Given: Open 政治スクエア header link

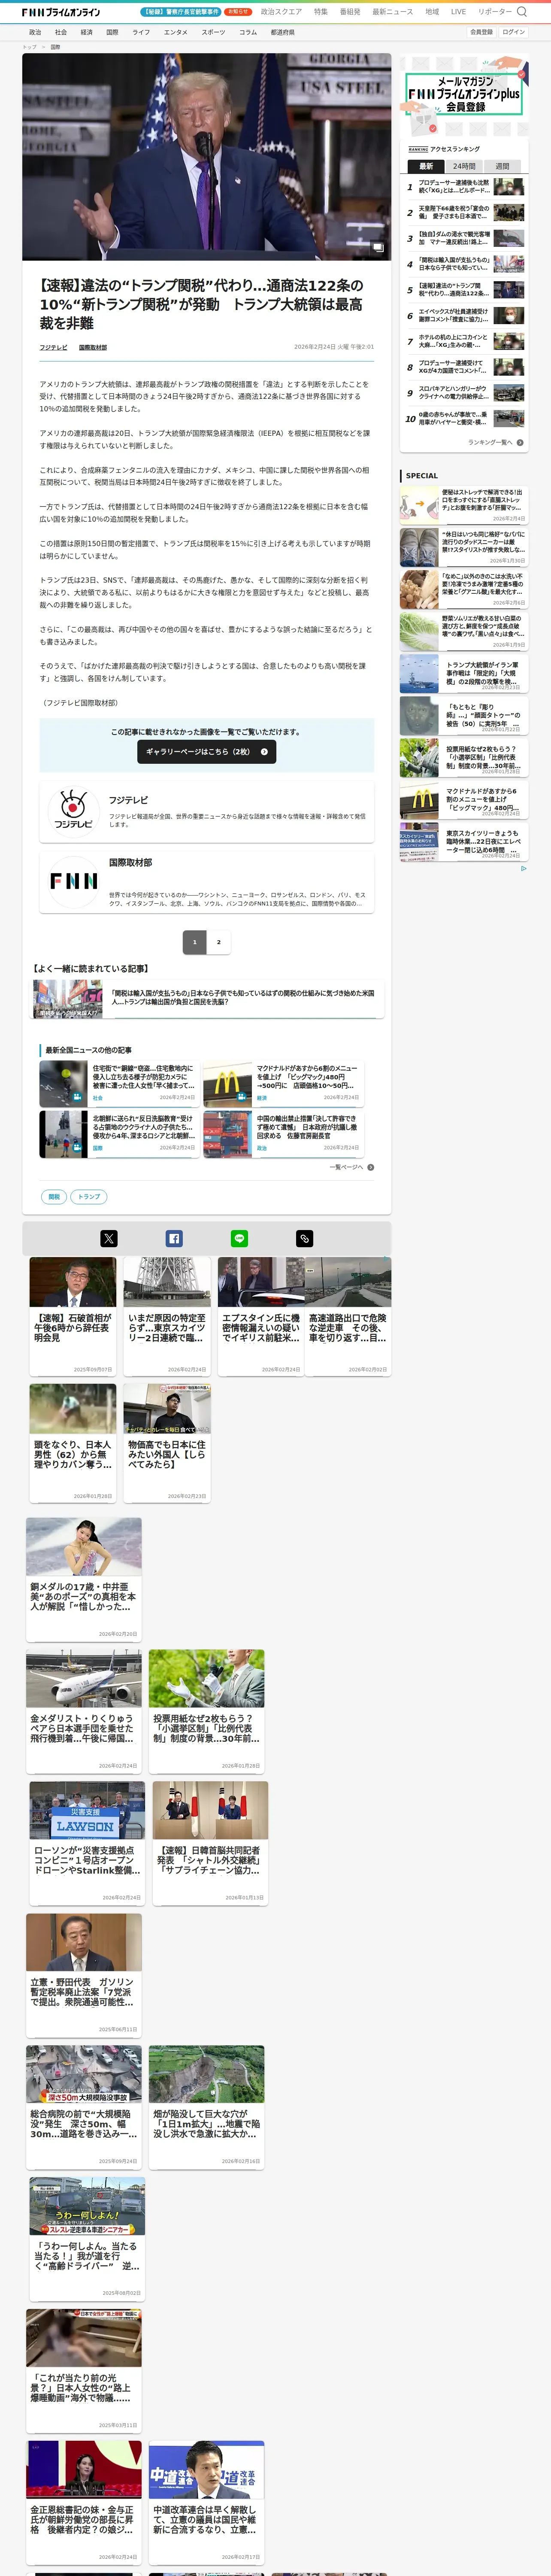Looking at the screenshot, I should pos(281,12).
